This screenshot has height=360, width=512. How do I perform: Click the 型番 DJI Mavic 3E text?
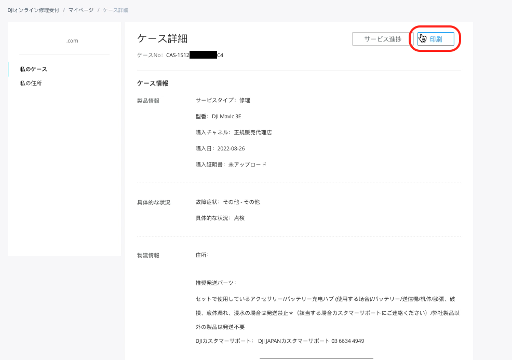point(218,117)
